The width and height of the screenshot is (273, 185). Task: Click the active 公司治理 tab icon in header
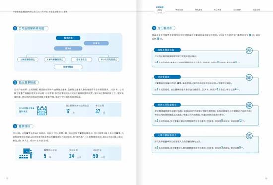(x=160, y=11)
